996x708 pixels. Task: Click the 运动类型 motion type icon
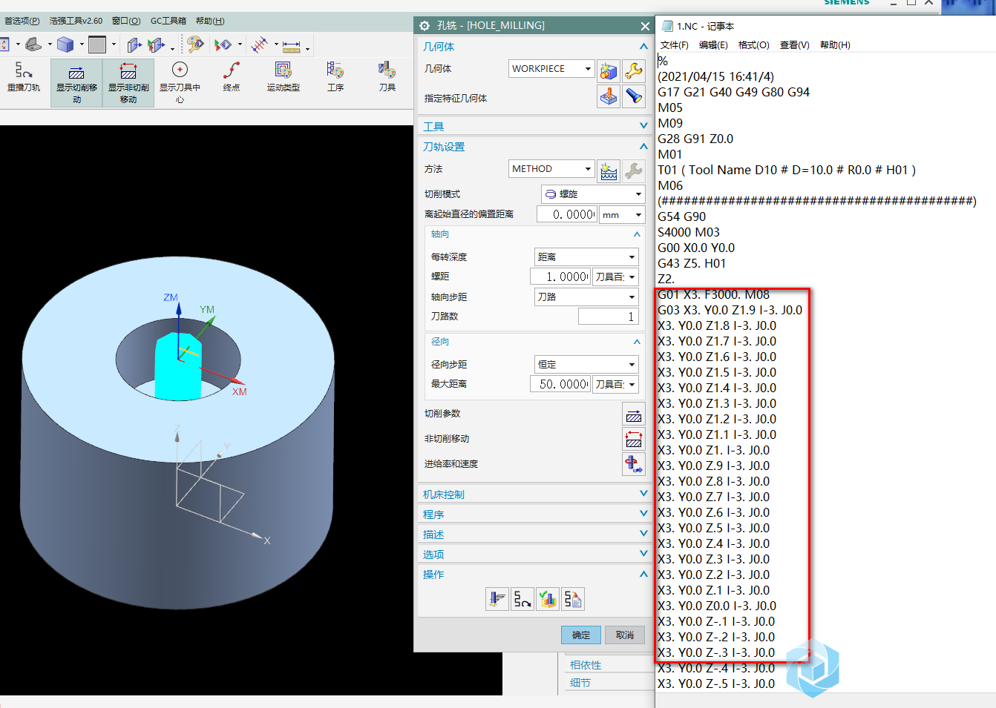point(284,70)
